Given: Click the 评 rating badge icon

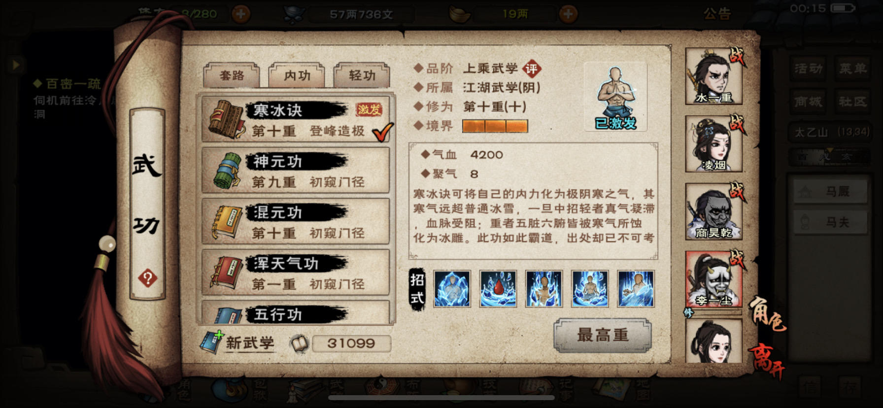Looking at the screenshot, I should (x=531, y=69).
